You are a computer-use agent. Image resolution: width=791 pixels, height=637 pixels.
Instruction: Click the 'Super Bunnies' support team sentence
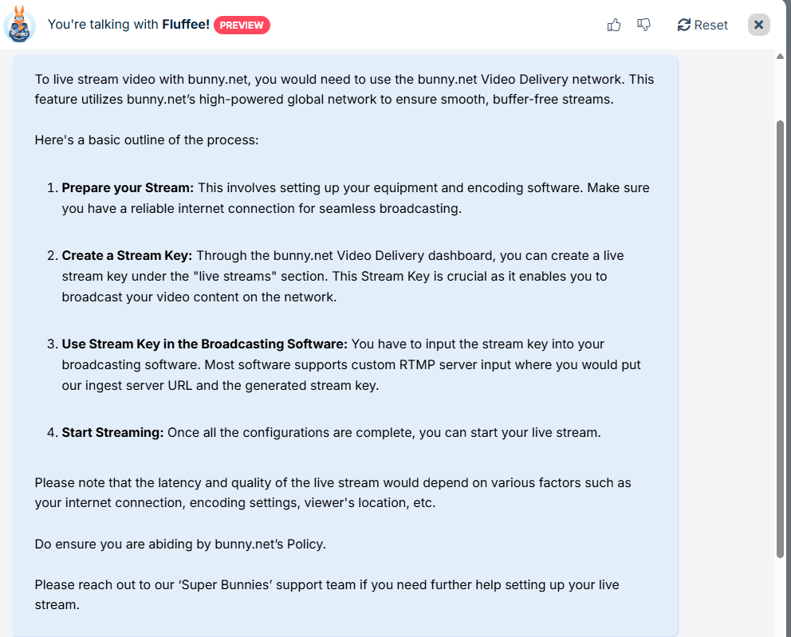point(327,595)
